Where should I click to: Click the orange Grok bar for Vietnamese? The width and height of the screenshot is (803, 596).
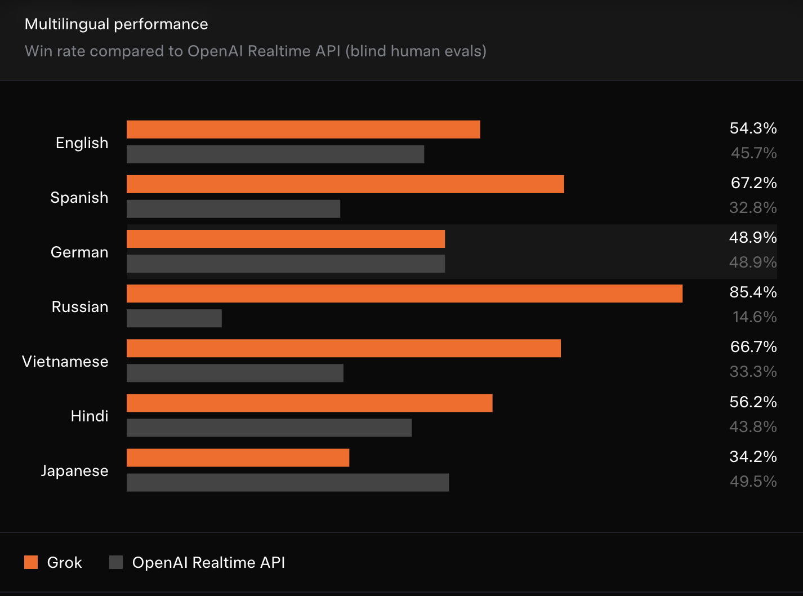343,348
